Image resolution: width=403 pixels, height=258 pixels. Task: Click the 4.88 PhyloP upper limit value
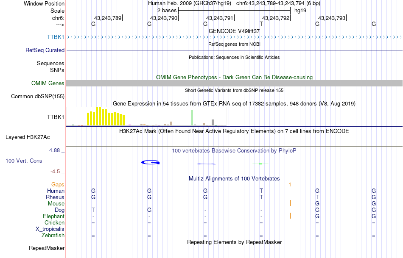click(54, 150)
